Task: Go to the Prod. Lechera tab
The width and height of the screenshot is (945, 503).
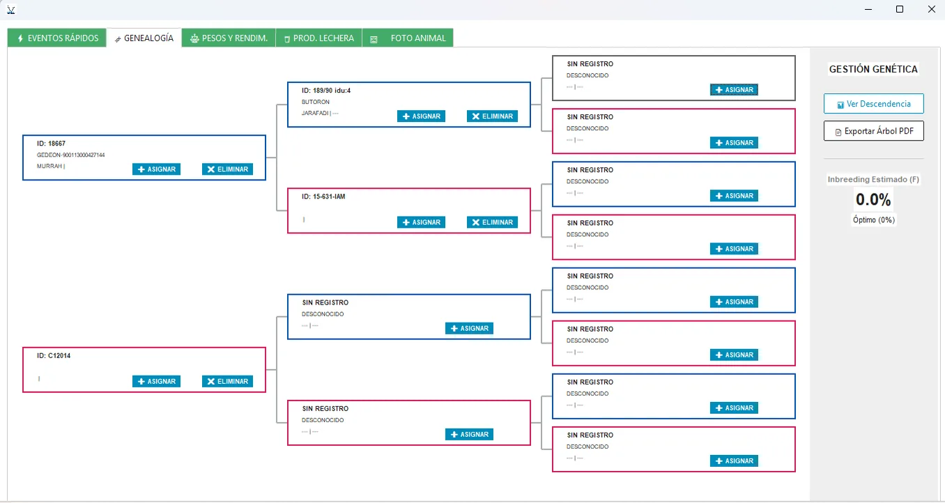Action: pos(318,38)
